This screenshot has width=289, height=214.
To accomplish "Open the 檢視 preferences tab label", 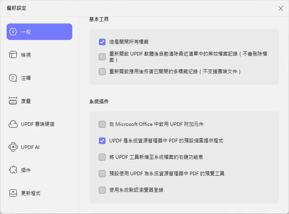I will point(26,55).
